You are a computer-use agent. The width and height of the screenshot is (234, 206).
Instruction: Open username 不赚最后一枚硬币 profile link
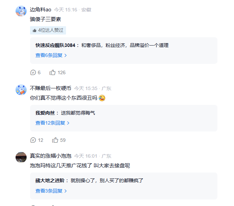click(50, 88)
